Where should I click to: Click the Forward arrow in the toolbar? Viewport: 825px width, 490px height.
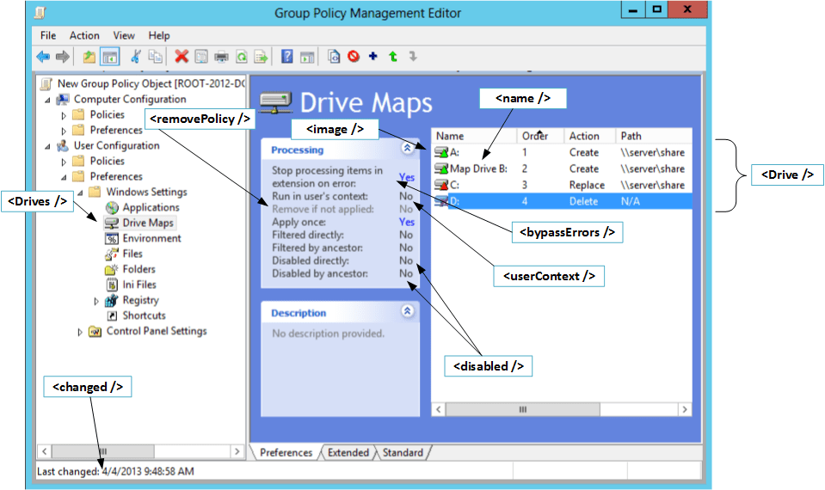[x=63, y=56]
